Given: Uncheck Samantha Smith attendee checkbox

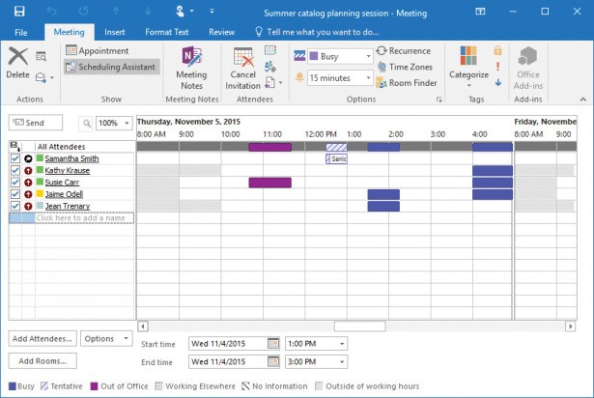Looking at the screenshot, I should (x=14, y=158).
